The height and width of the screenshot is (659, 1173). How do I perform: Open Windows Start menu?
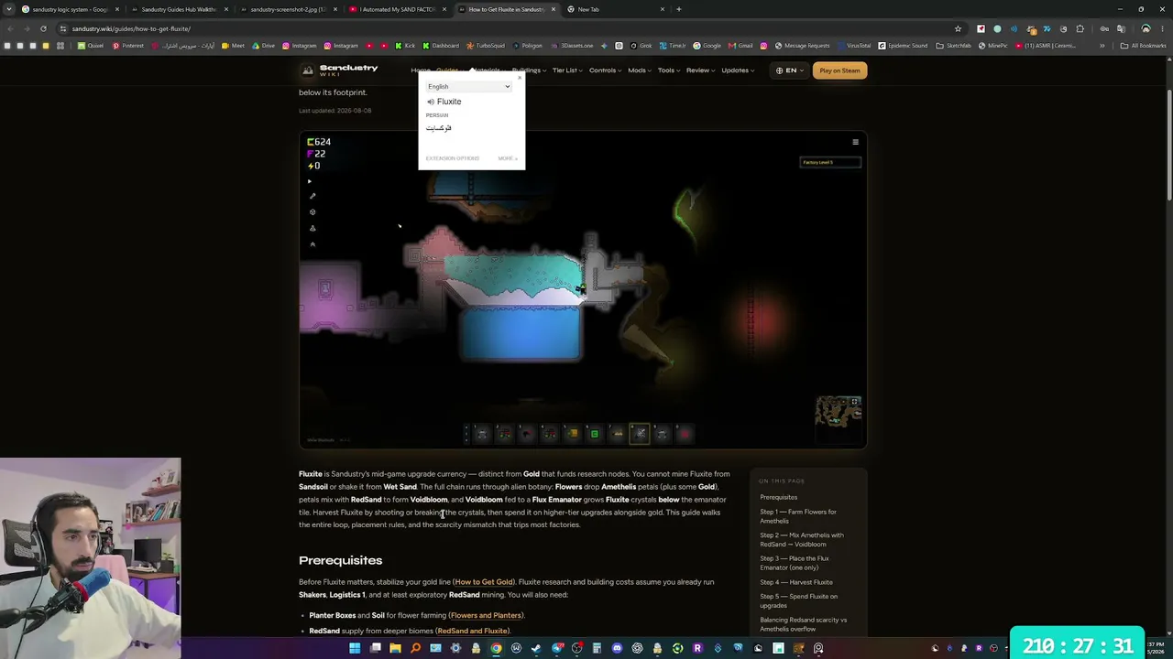[x=355, y=648]
